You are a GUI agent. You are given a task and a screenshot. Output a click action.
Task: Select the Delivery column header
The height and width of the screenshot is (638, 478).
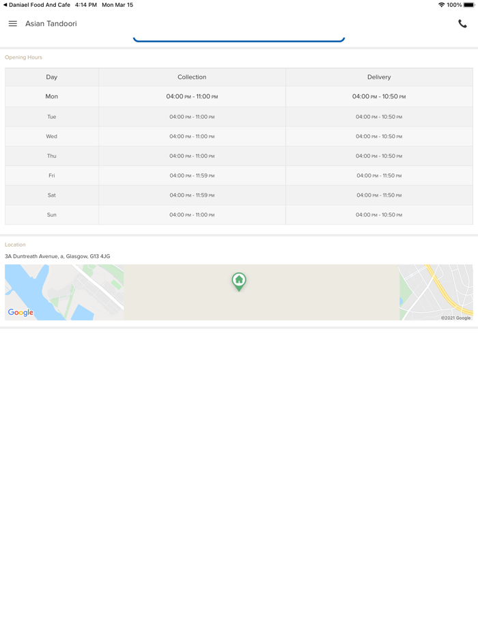(379, 77)
